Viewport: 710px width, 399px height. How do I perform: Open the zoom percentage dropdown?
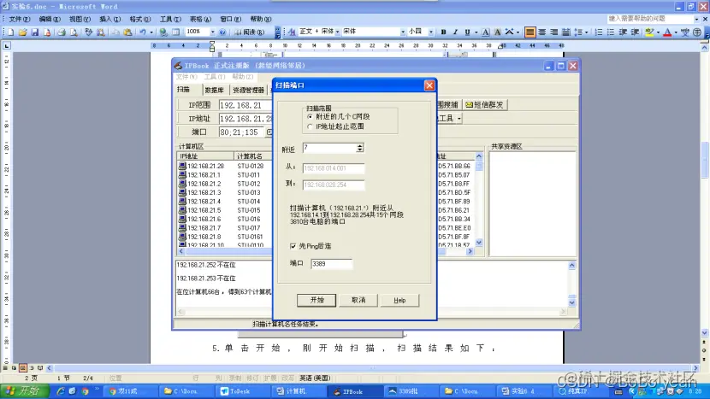(212, 32)
